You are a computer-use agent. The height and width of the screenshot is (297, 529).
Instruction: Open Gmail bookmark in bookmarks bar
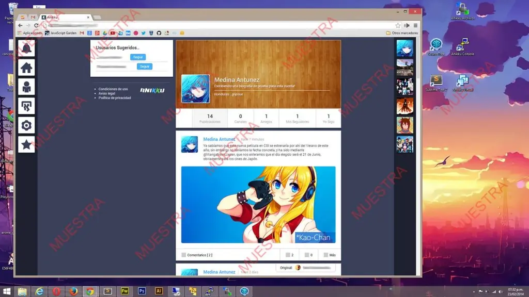coord(82,33)
